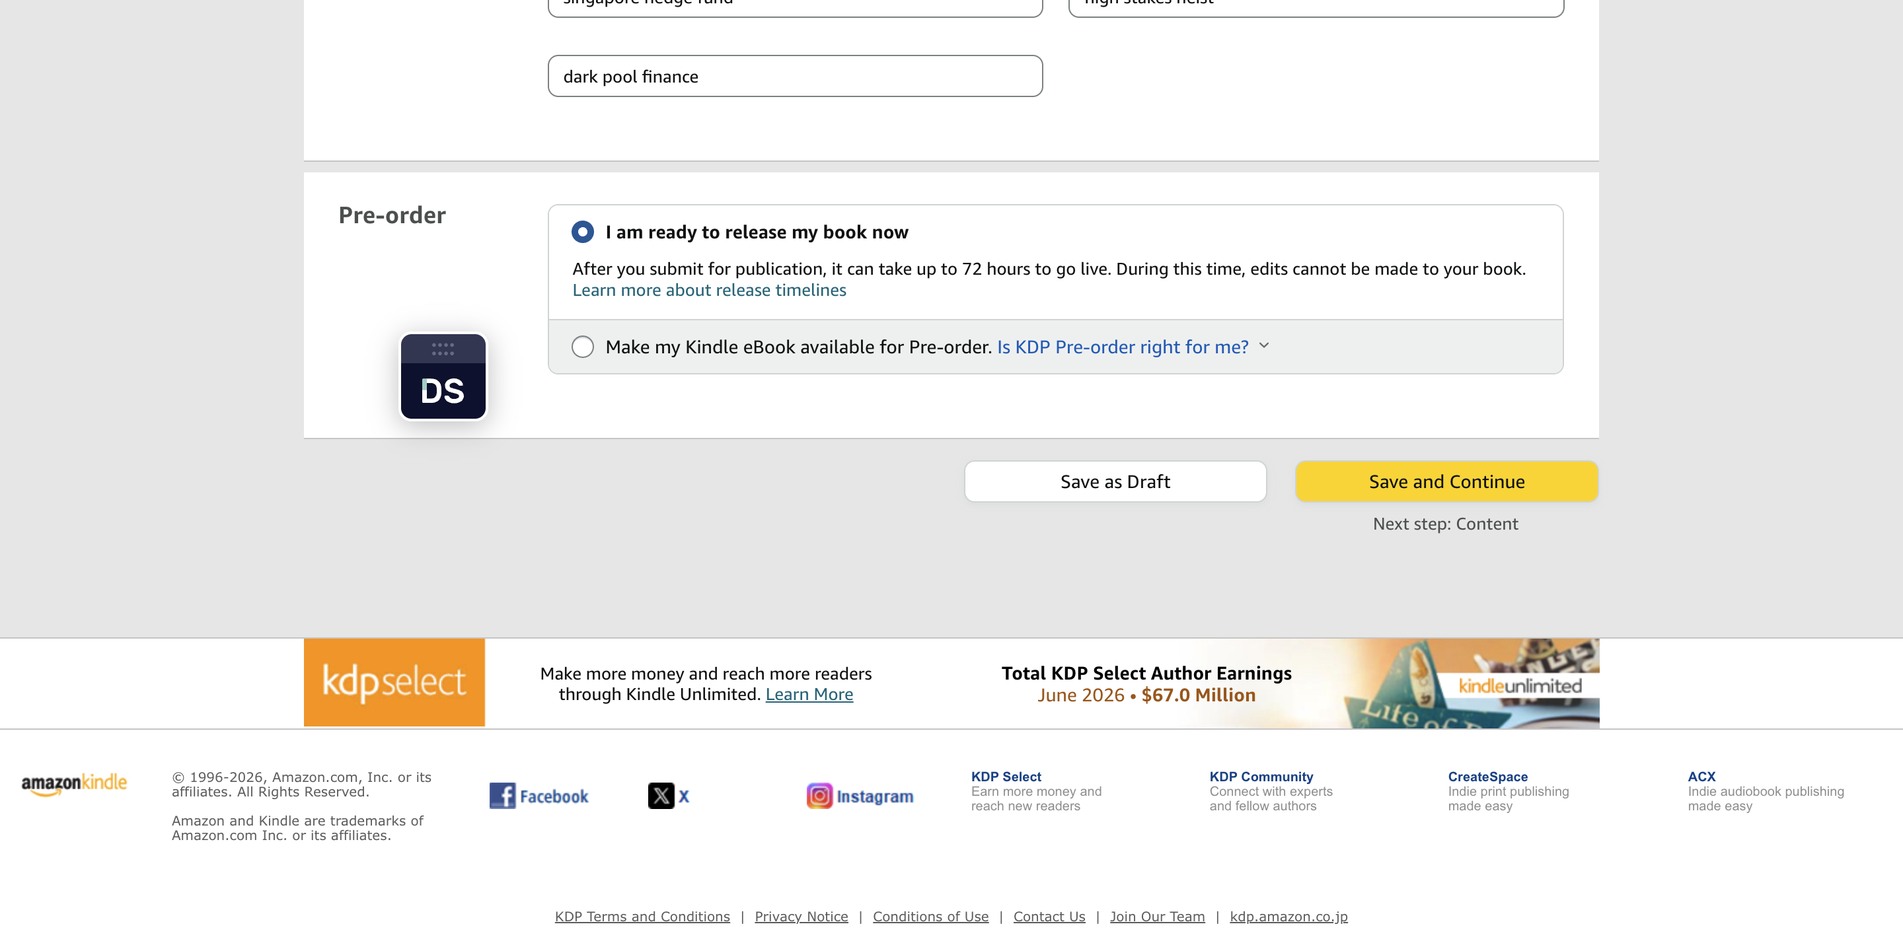Click the Save and Continue button

pyautogui.click(x=1446, y=481)
